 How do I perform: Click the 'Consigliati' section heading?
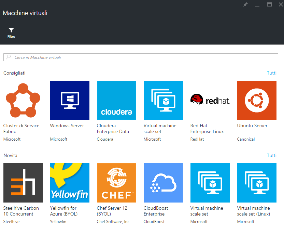(x=14, y=73)
